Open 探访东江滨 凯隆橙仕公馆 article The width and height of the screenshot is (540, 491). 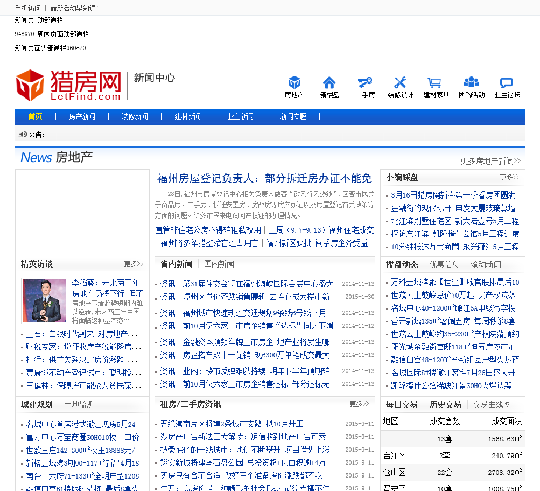pos(455,234)
